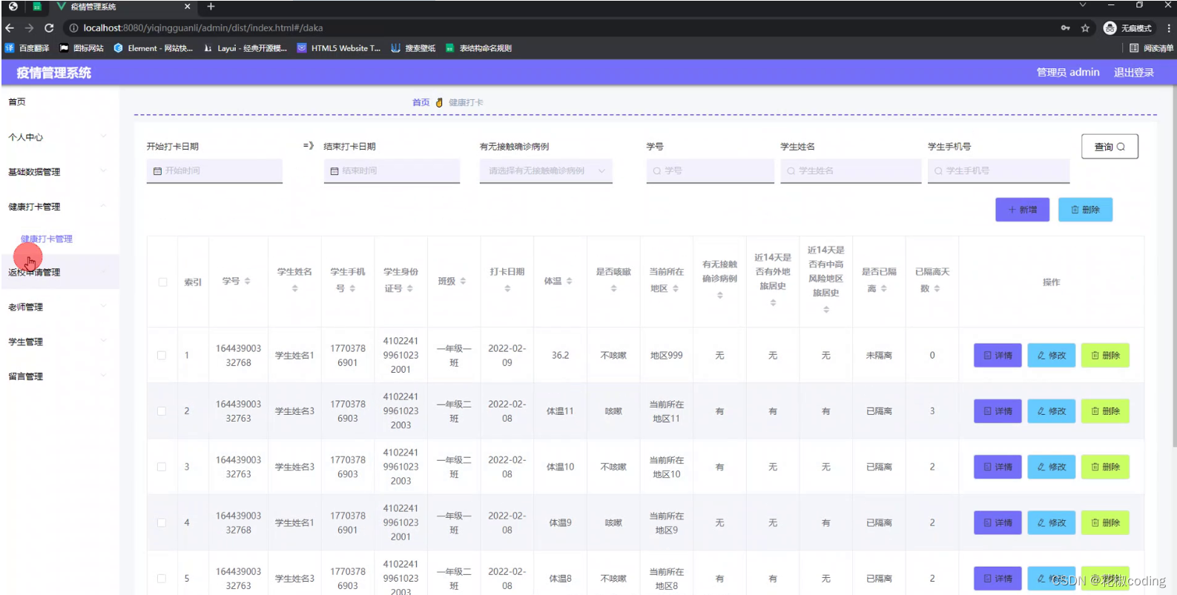Sort the table by 班级 column

click(463, 282)
